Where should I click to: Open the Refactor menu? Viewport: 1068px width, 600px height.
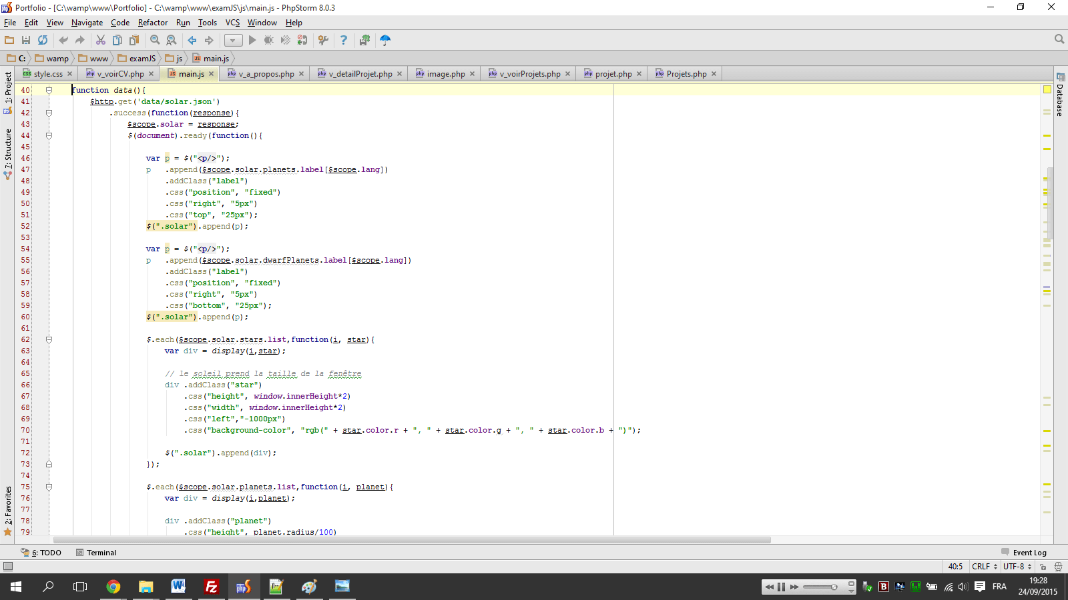(x=153, y=23)
